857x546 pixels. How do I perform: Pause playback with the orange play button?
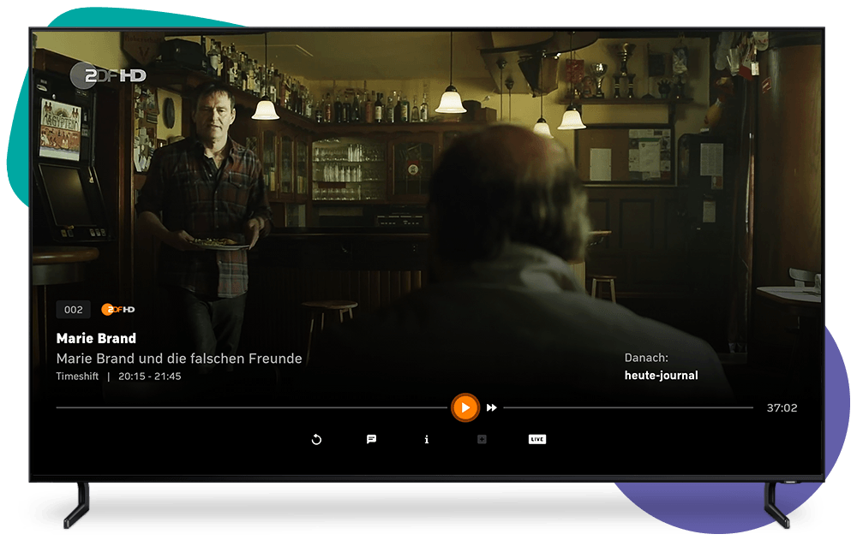point(465,407)
